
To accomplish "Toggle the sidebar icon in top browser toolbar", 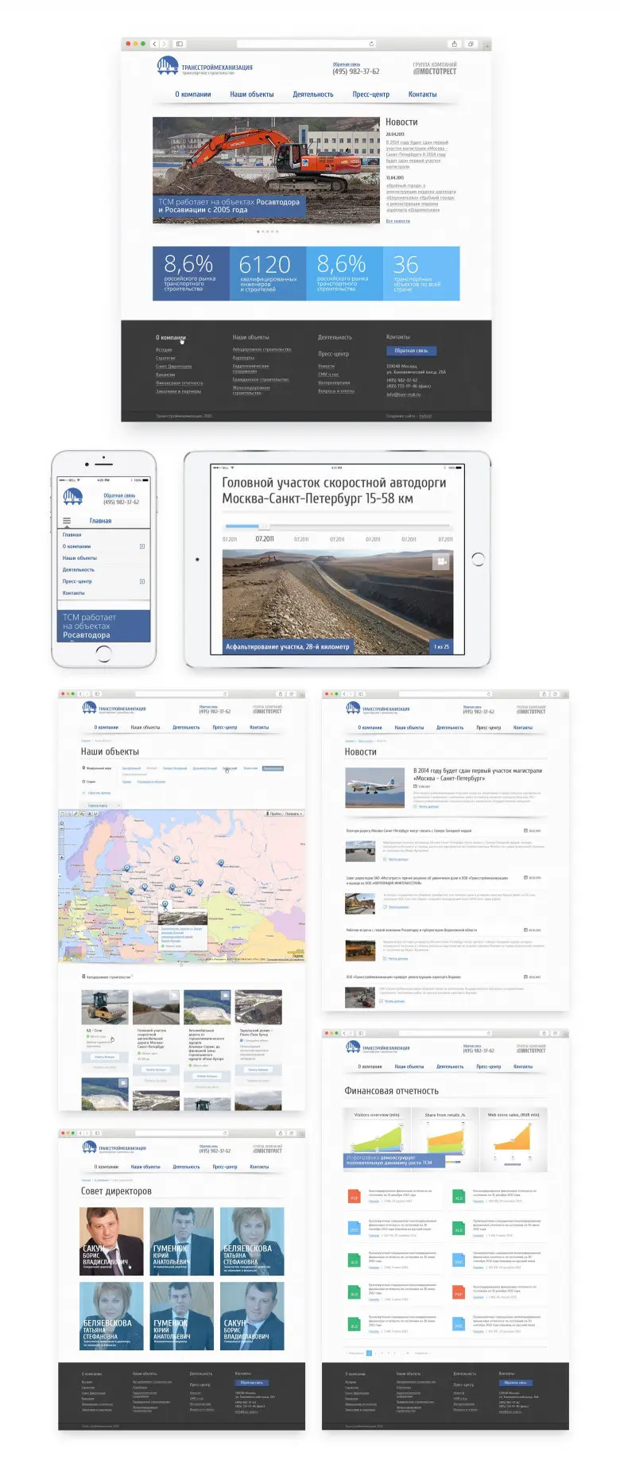I will 180,44.
